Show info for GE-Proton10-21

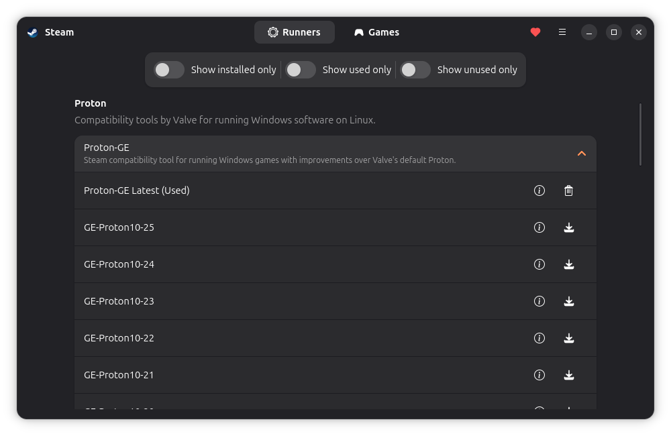pos(539,375)
